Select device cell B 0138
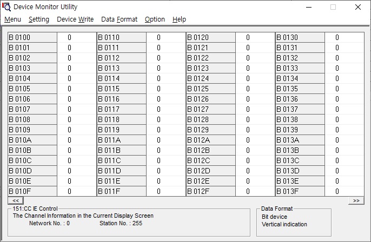Screen dimensions: 371x242 pos(300,119)
